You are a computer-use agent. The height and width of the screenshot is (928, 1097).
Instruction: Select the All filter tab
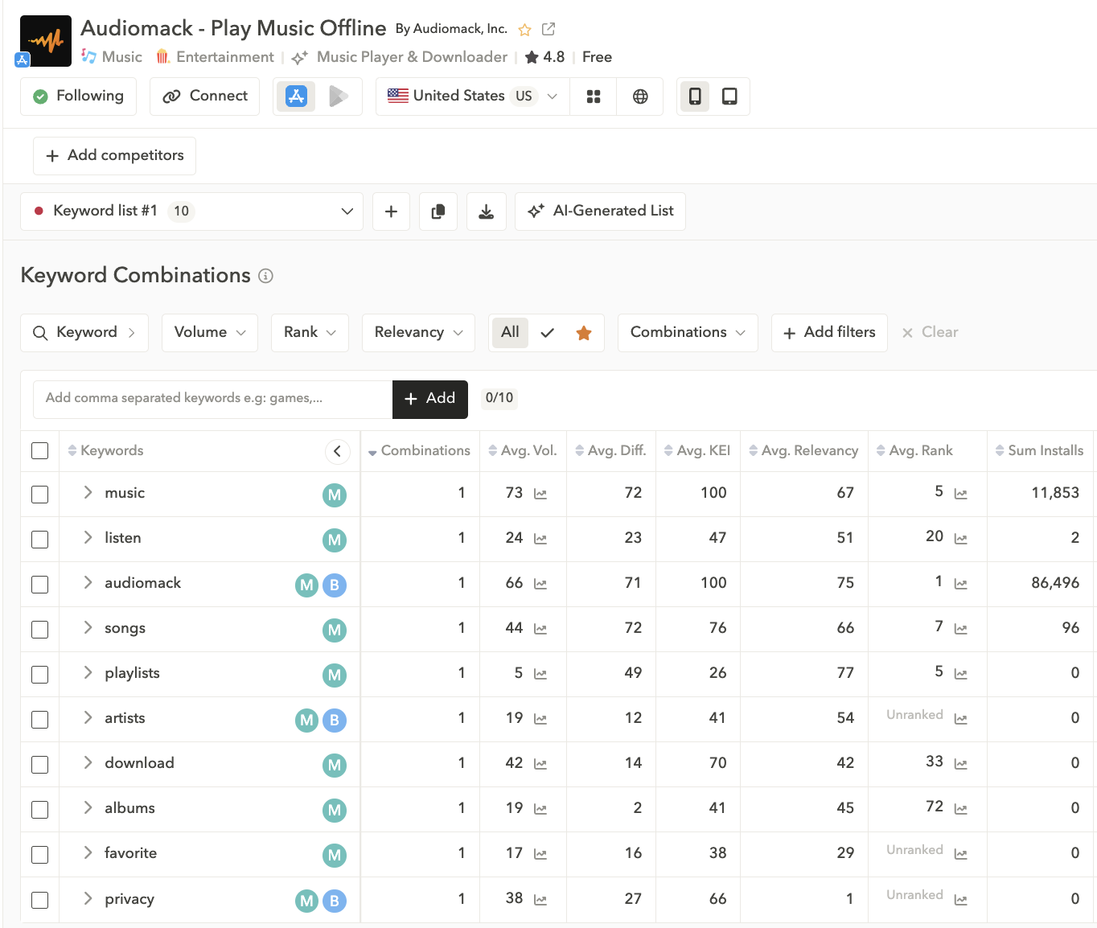click(510, 333)
